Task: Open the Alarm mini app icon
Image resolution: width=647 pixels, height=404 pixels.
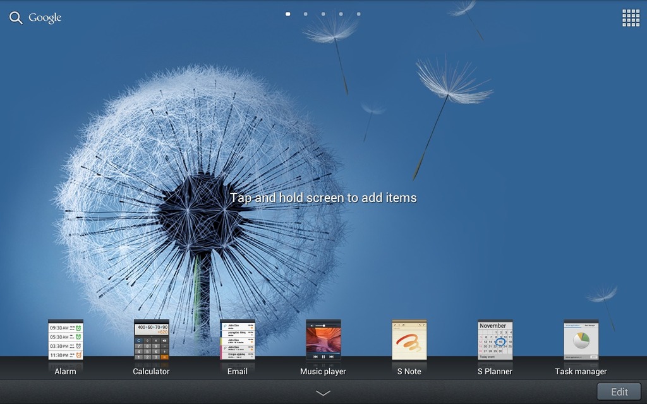Action: tap(66, 340)
